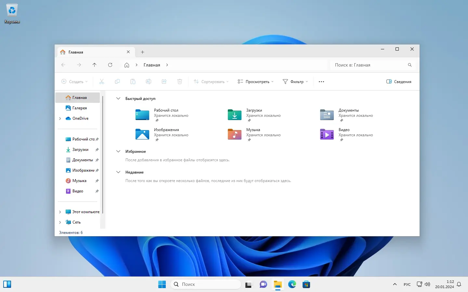Click the Microsoft Edge taskbar icon
This screenshot has height=292, width=468.
click(x=292, y=285)
